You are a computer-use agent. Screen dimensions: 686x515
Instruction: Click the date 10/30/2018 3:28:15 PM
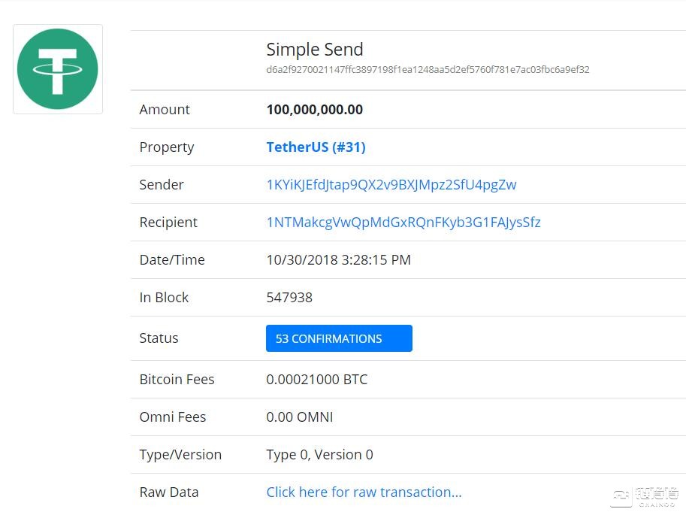pyautogui.click(x=339, y=260)
